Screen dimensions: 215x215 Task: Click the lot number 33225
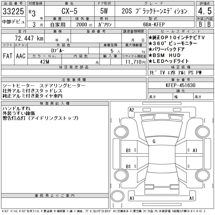tap(13, 11)
